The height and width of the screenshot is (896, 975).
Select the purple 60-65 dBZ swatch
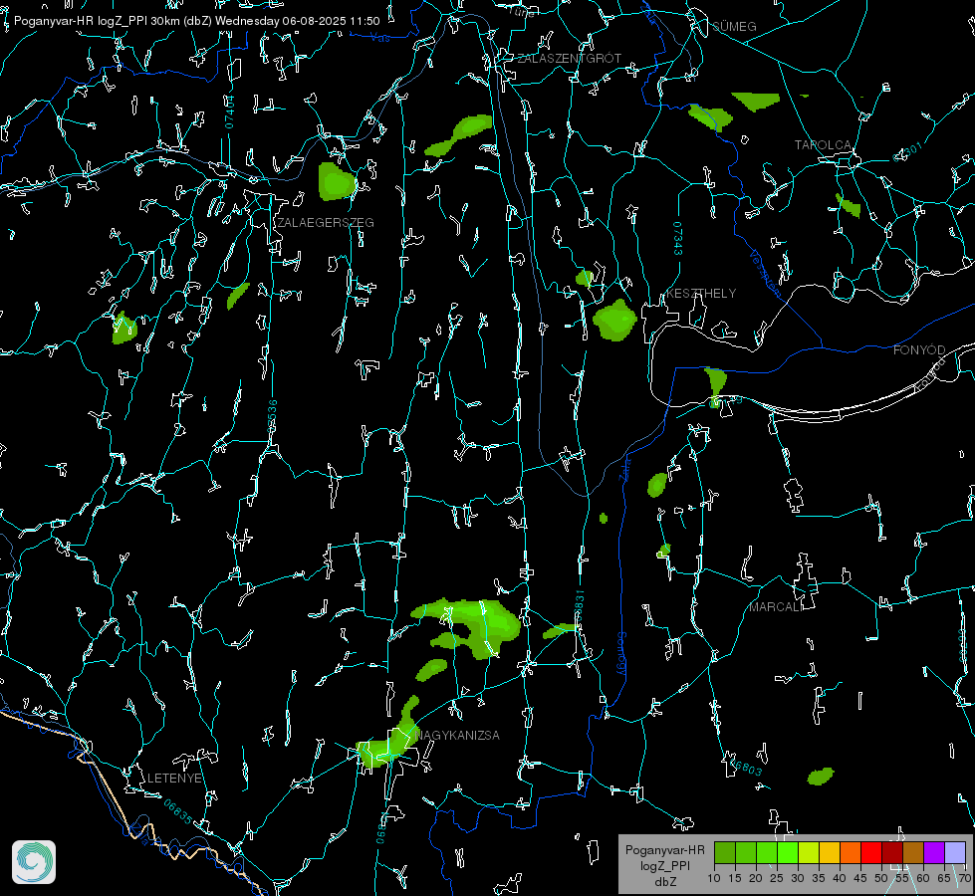[934, 852]
